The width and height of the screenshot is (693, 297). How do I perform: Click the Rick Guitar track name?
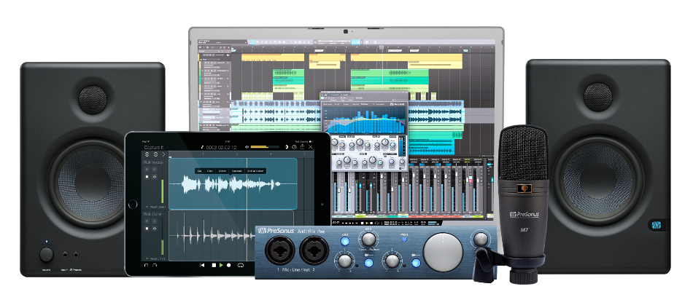[153, 214]
